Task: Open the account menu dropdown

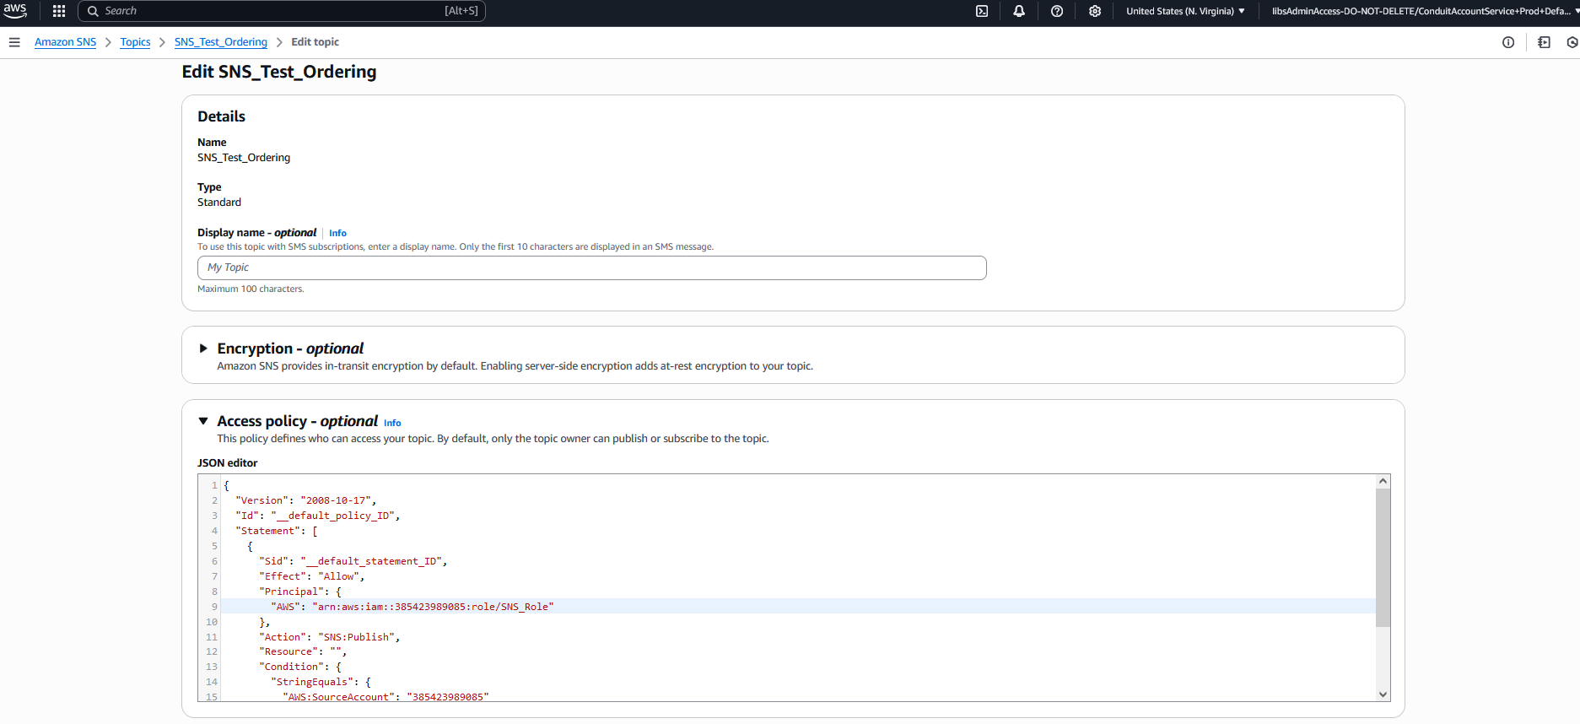Action: click(x=1425, y=11)
